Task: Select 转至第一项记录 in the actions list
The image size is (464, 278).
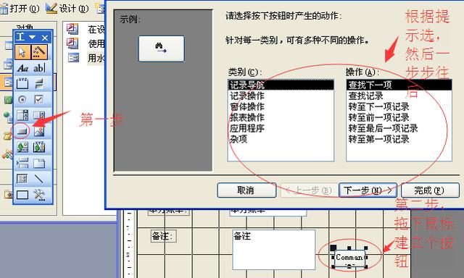Action: click(399, 139)
